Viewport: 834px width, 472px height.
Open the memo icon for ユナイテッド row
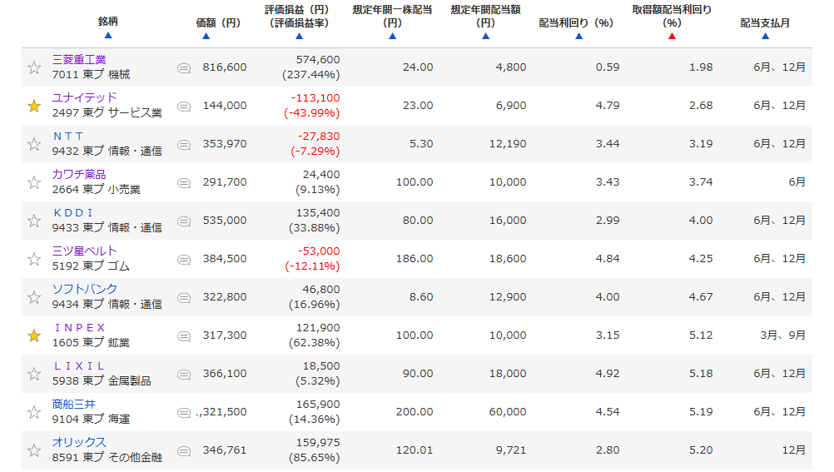(184, 106)
